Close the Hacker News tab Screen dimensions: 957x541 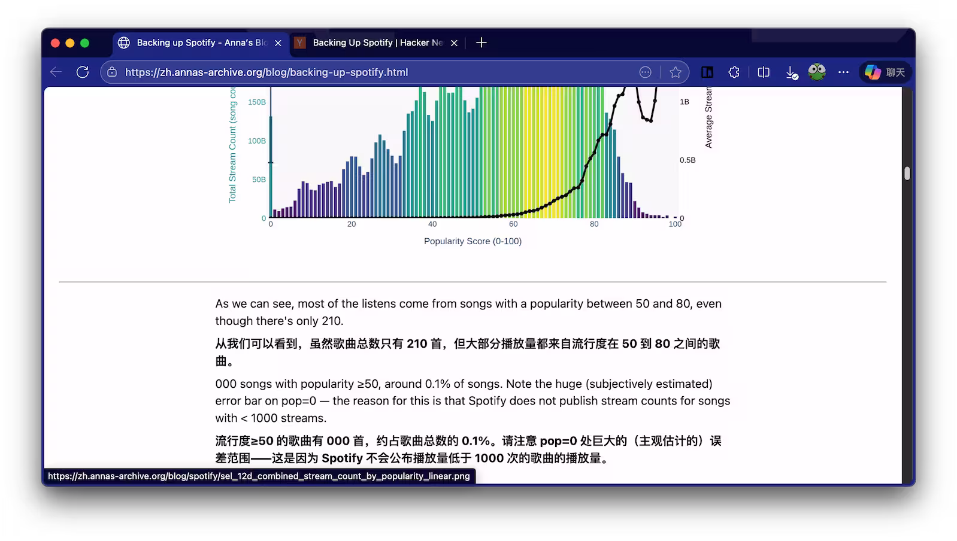point(454,43)
